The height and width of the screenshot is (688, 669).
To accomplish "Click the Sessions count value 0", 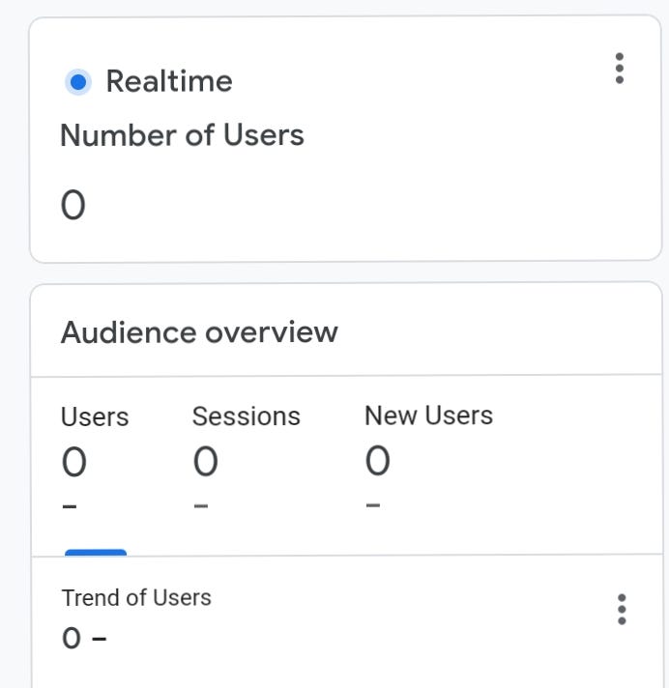I will (206, 461).
